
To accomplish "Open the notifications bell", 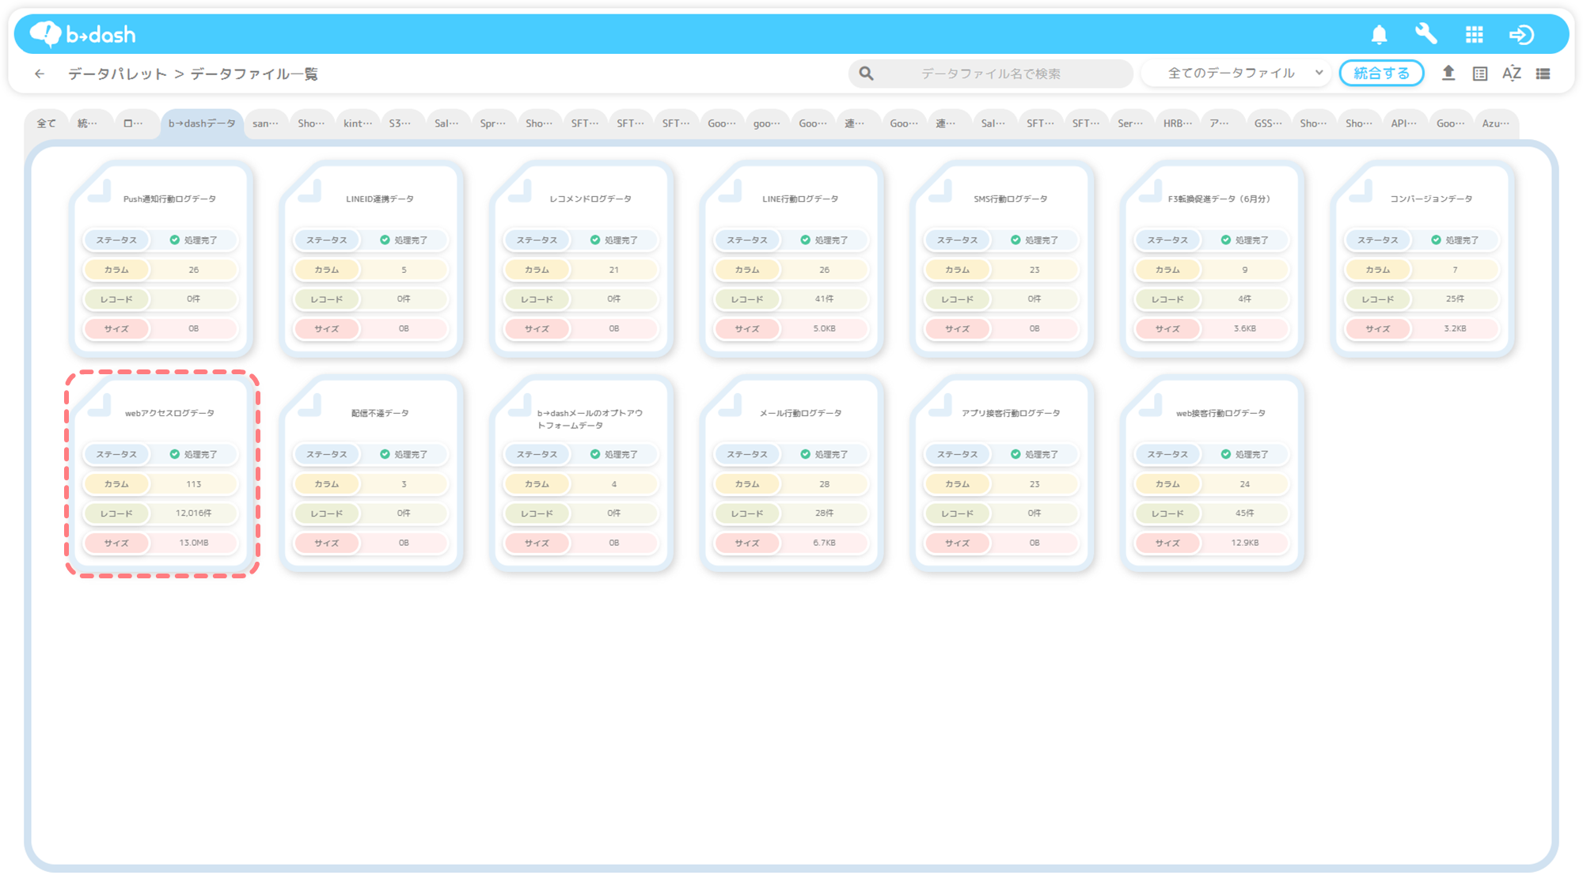I will pyautogui.click(x=1379, y=34).
